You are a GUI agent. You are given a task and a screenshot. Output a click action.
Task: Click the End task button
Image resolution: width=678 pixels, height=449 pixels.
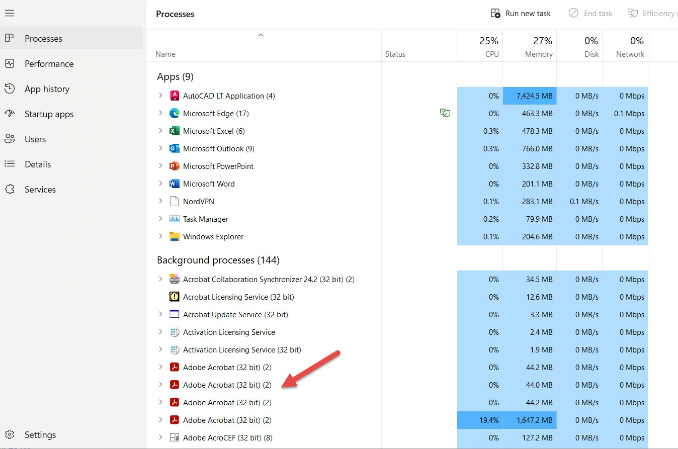590,14
